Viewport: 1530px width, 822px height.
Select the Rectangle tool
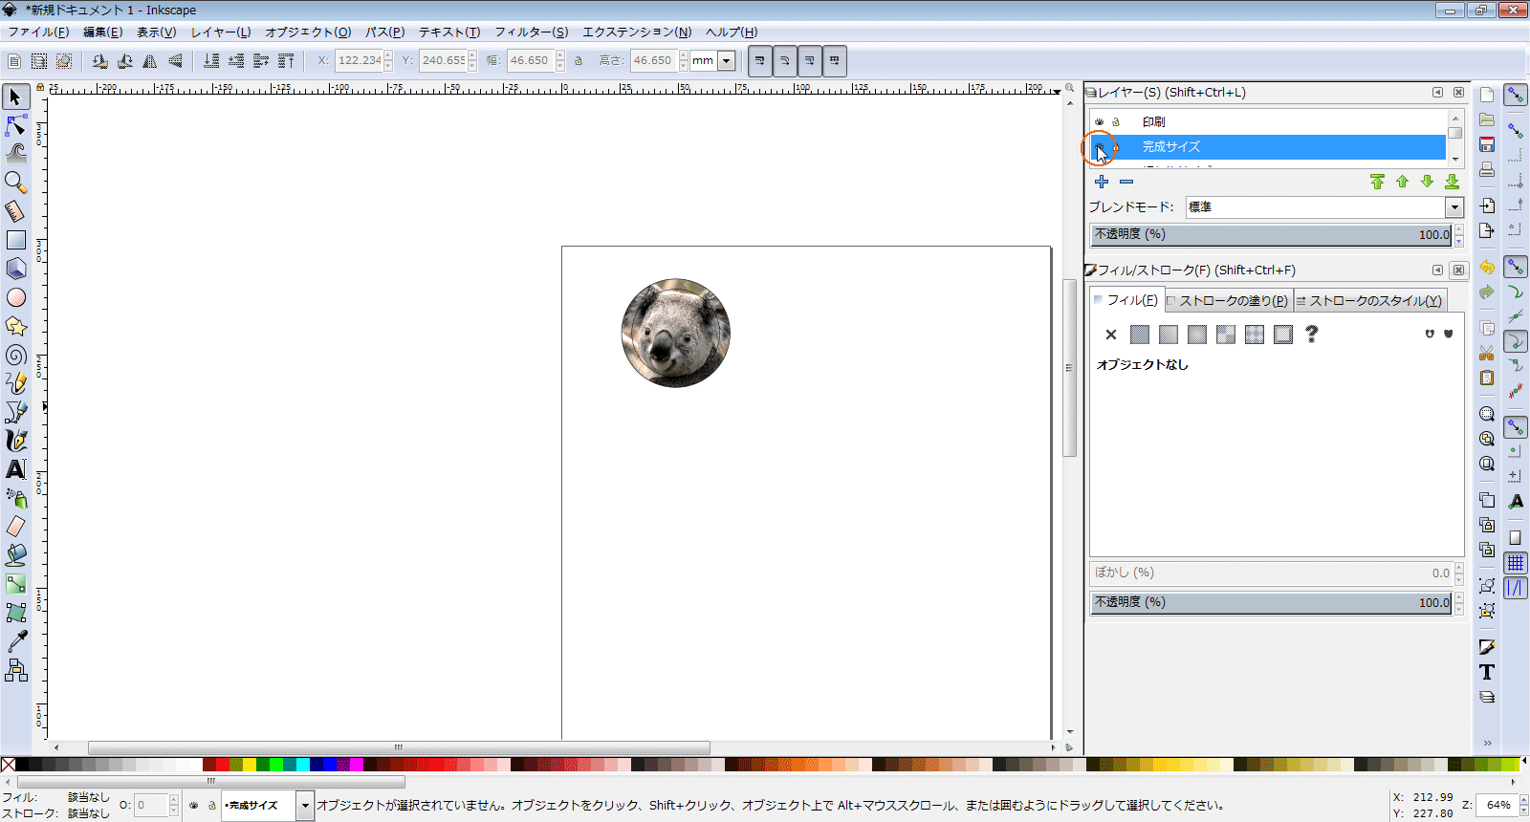(x=16, y=240)
